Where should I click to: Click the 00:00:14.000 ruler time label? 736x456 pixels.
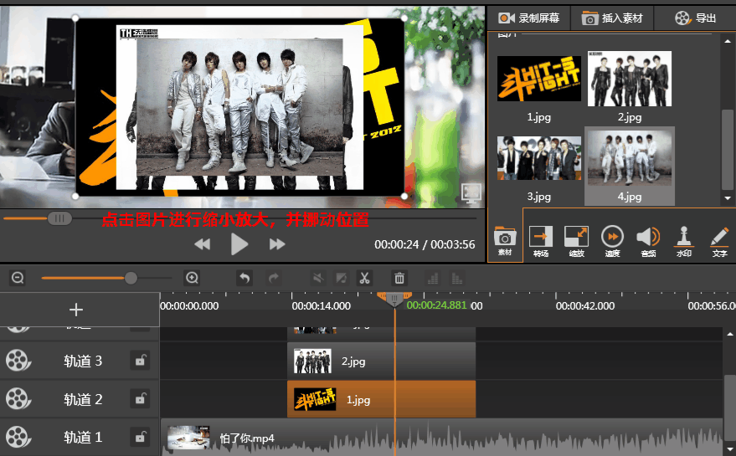[321, 306]
